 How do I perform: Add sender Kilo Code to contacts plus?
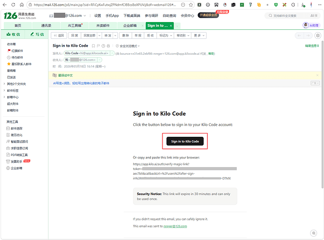112,53
